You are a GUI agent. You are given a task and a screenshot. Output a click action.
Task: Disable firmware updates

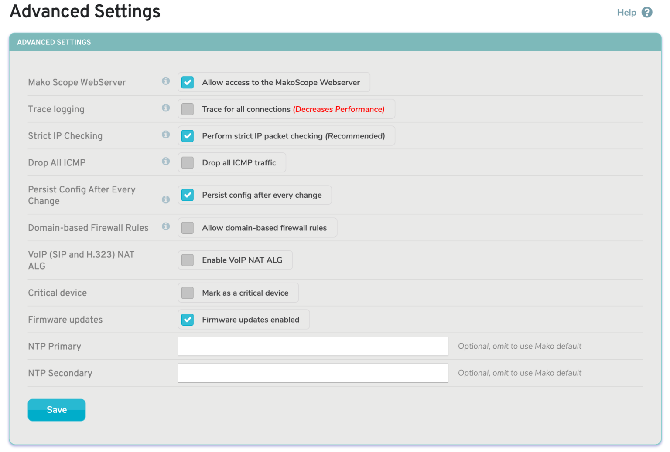187,319
